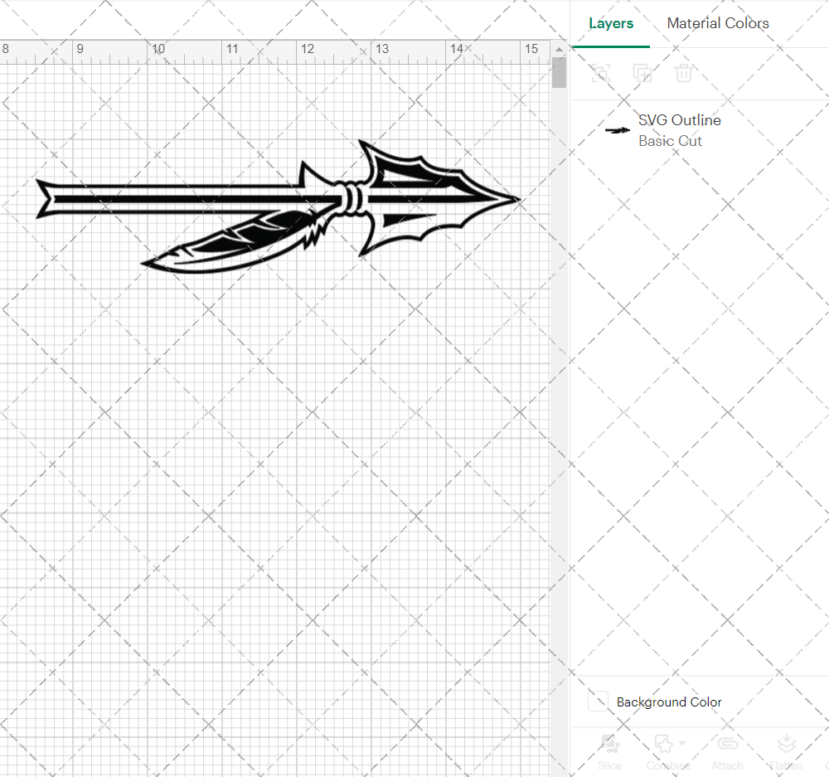Screen dimensions: 829x777
Task: Open the Material Colors tab
Action: coord(717,23)
